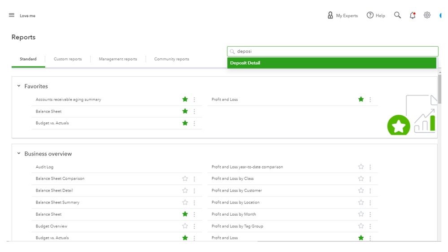The image size is (448, 252).
Task: Favorite the Balance Sheet Detail report
Action: coord(185,191)
